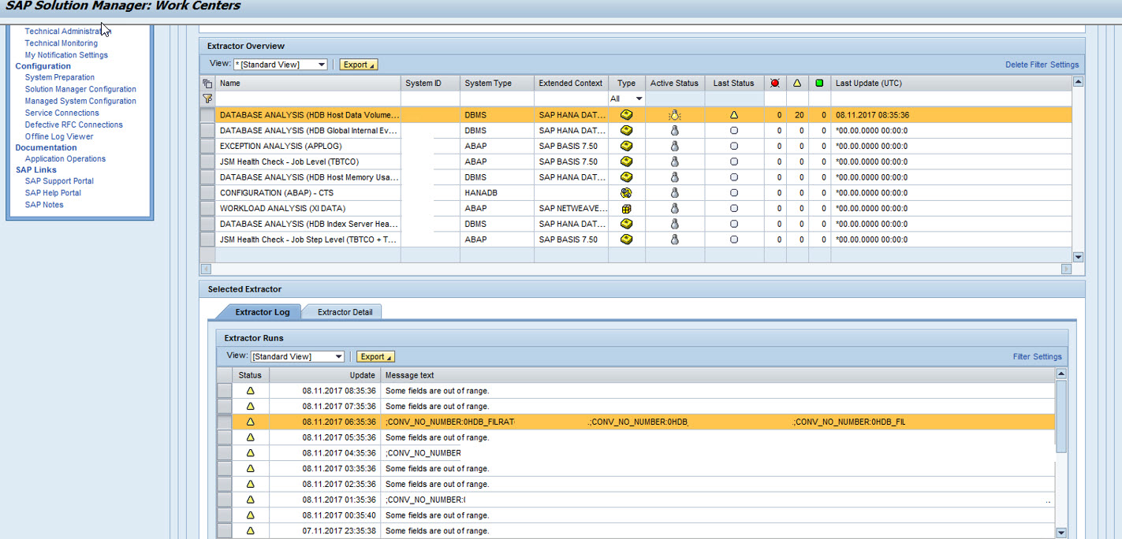Click the extractor table scroll-down arrow

1078,257
